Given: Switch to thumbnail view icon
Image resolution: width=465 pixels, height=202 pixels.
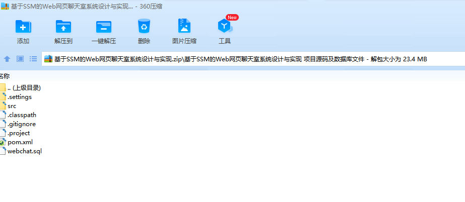Looking at the screenshot, I should [20, 59].
